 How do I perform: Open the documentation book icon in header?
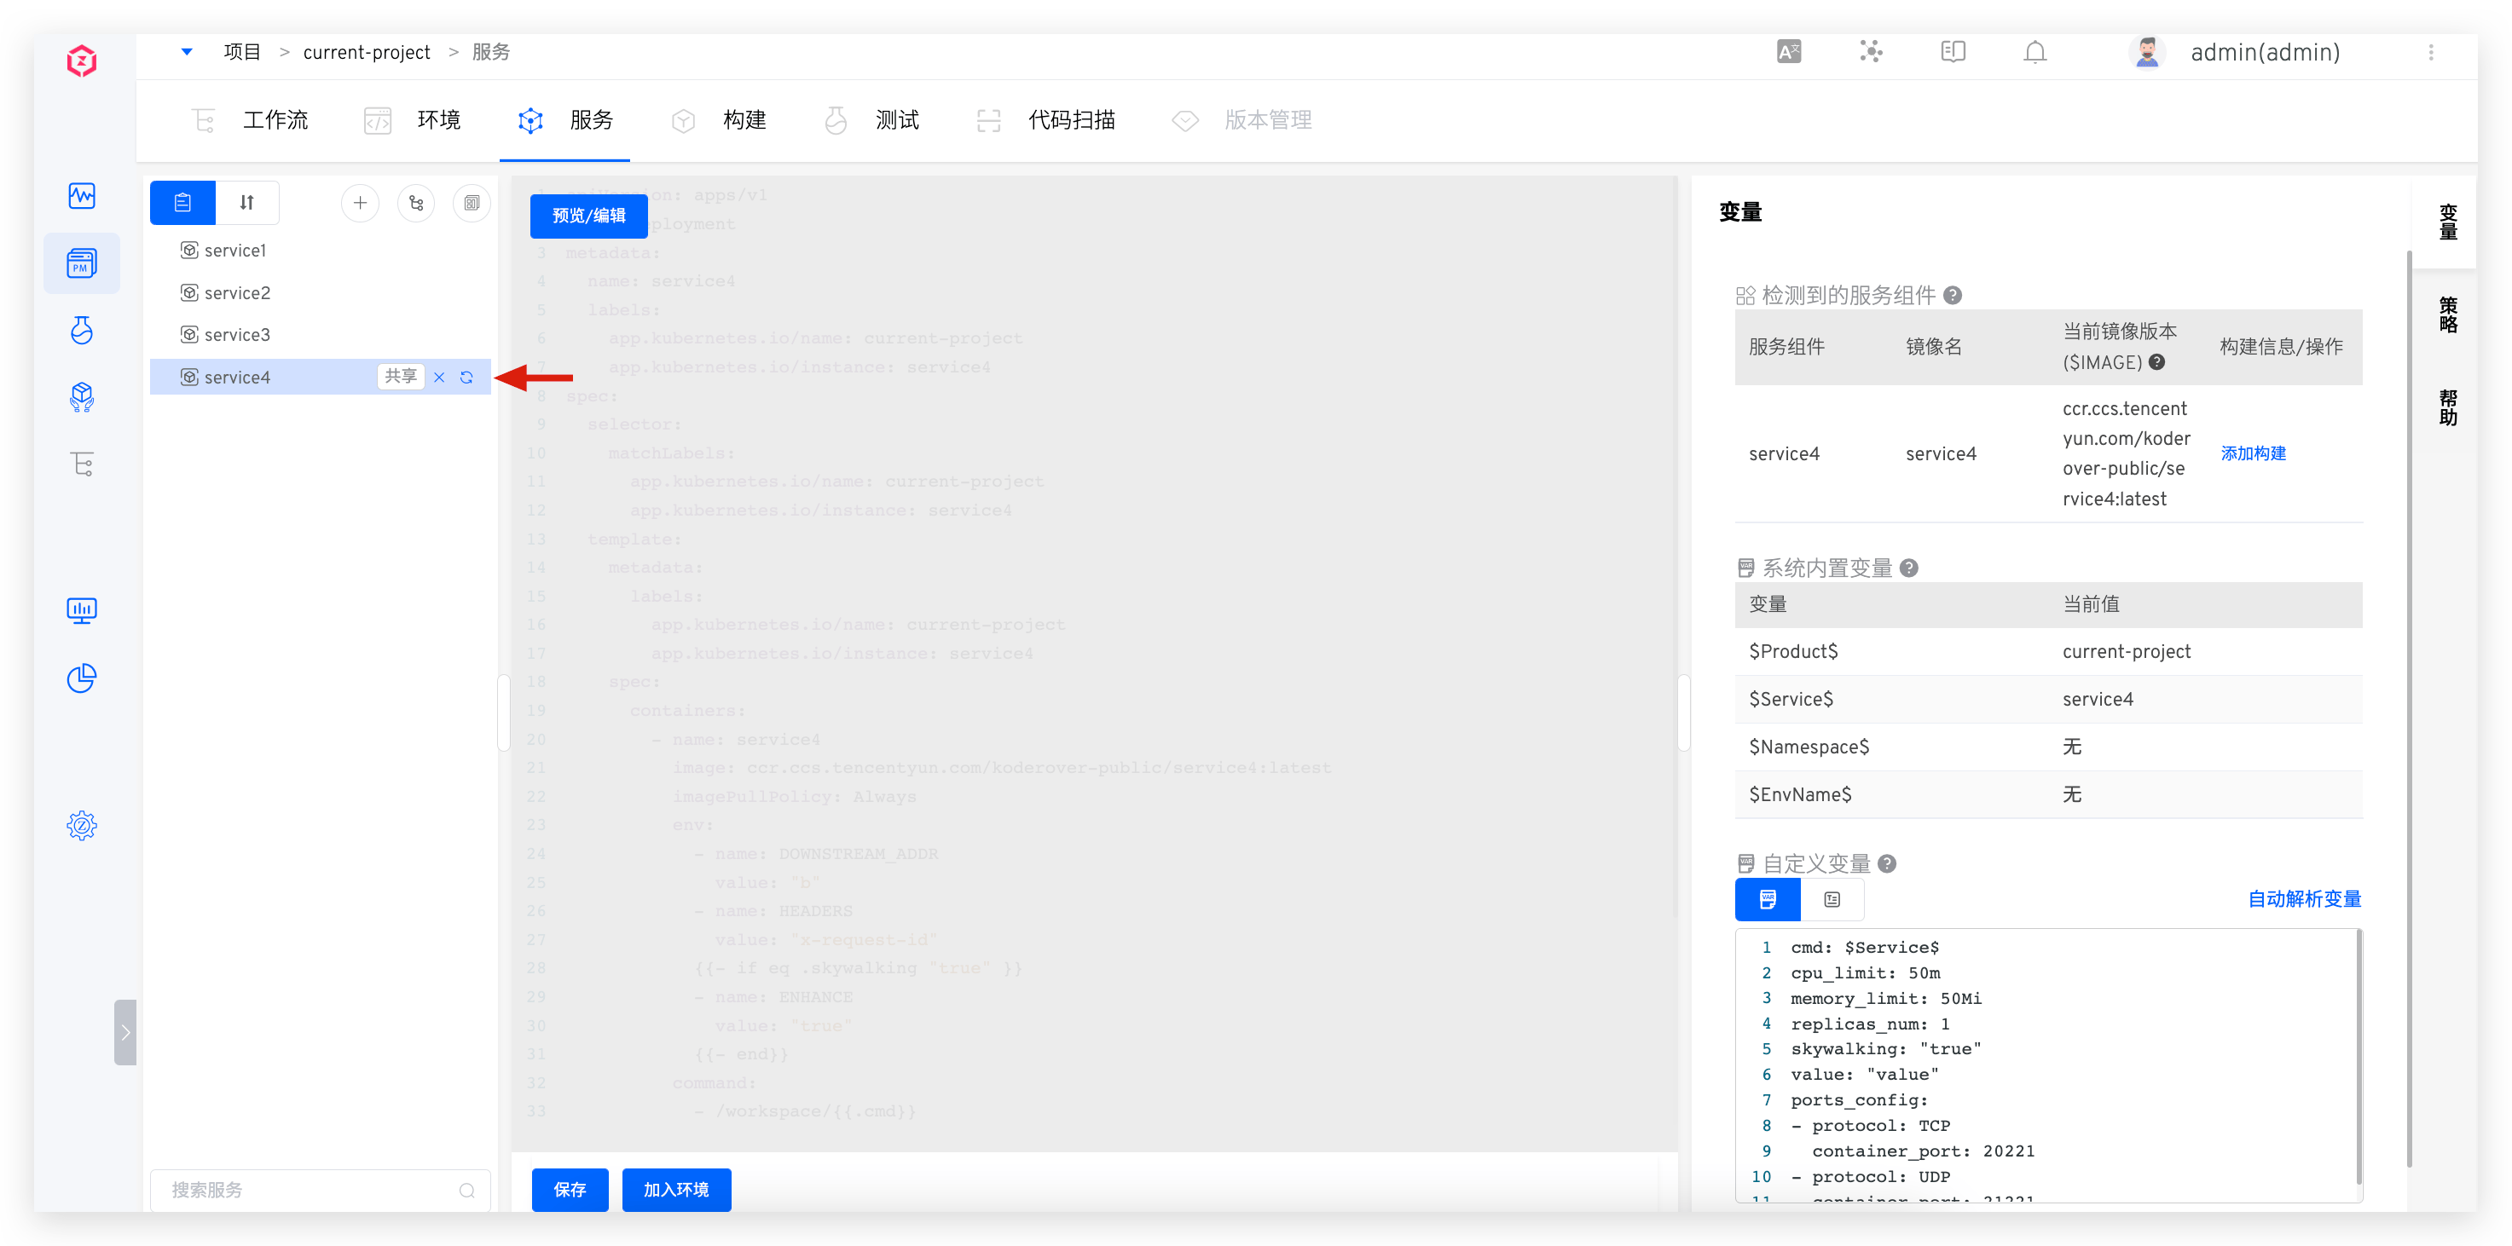point(1953,53)
